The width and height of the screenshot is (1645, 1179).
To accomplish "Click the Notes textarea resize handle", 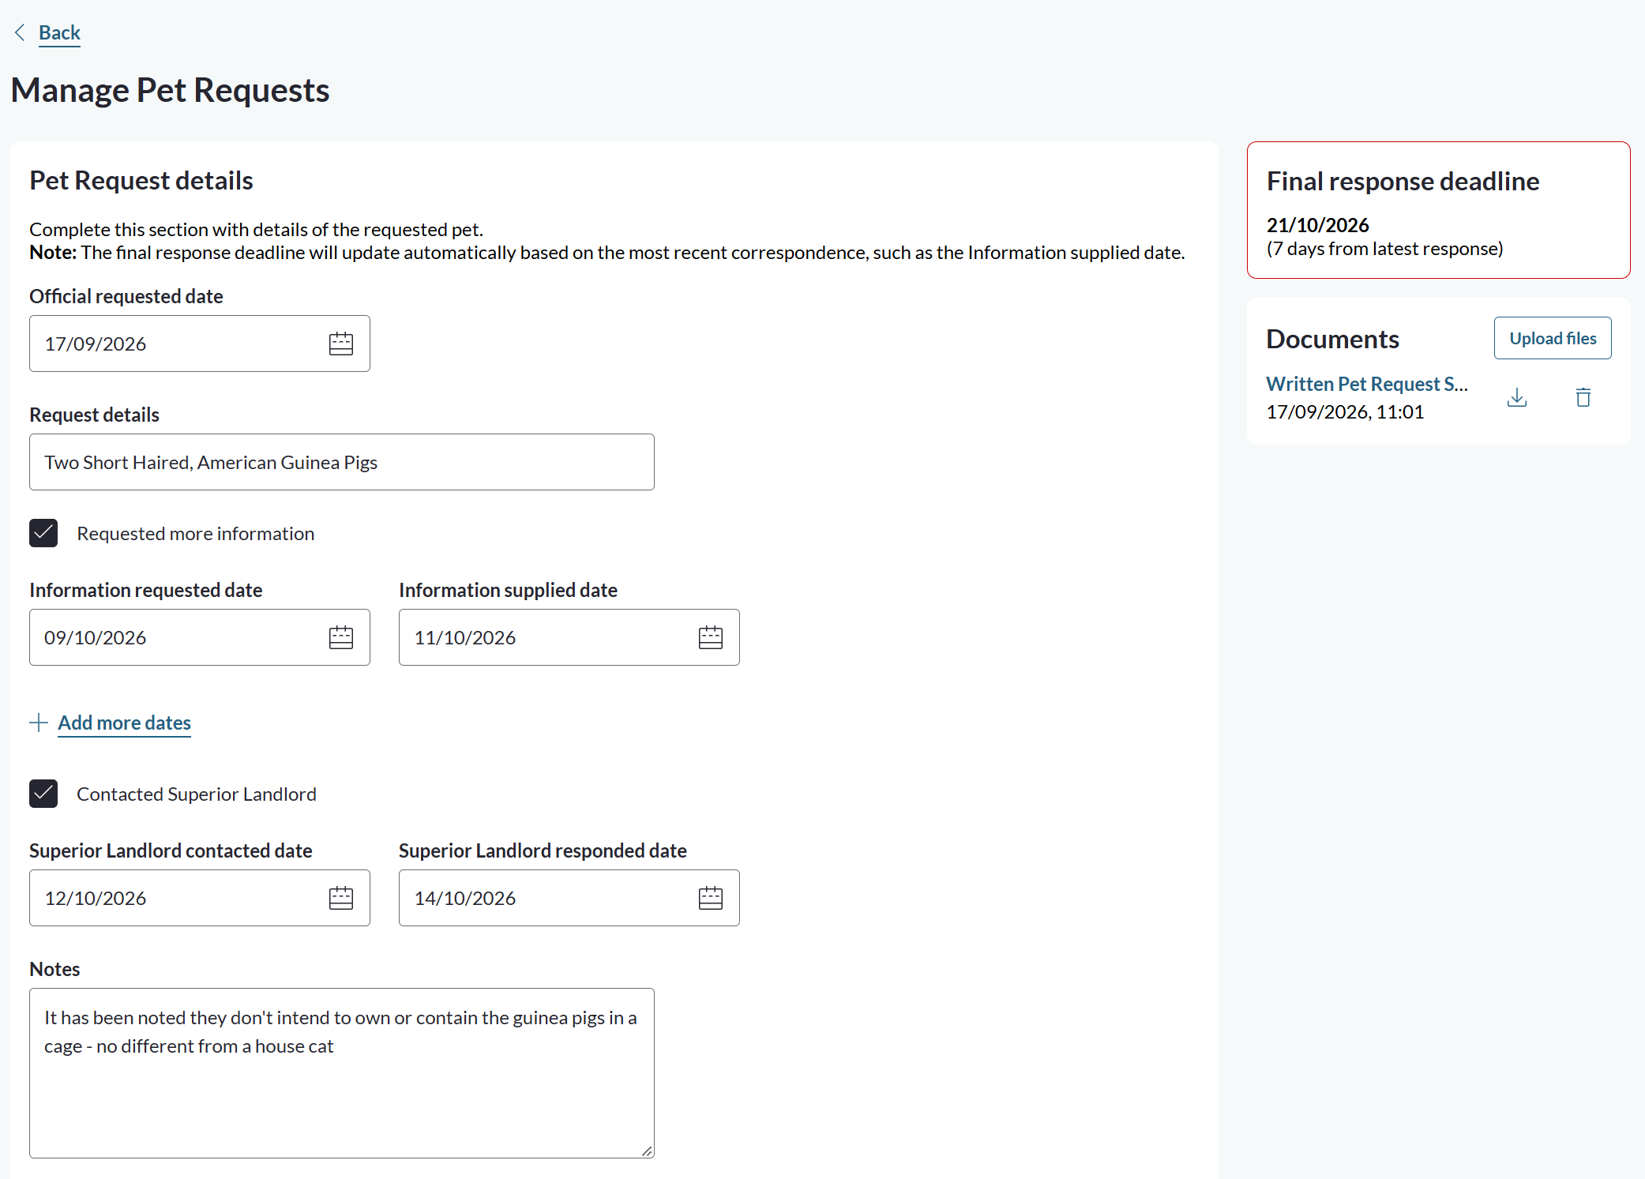I will click(x=647, y=1151).
